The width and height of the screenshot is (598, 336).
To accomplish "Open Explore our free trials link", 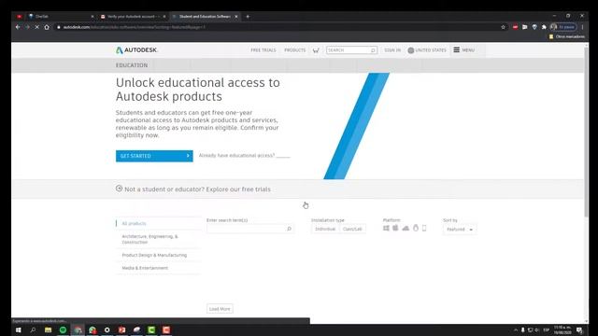I will (238, 189).
